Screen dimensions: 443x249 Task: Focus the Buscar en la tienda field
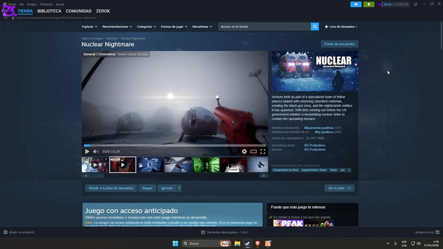(265, 27)
